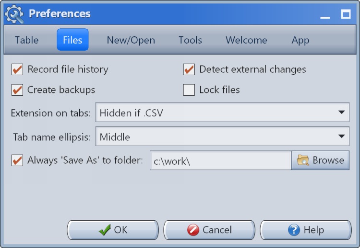This screenshot has width=360, height=248.
Task: Toggle Detect external changes checkbox
Action: (189, 69)
